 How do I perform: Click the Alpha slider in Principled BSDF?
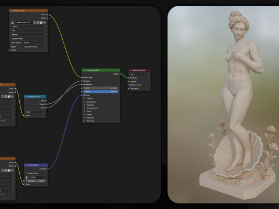[101, 92]
